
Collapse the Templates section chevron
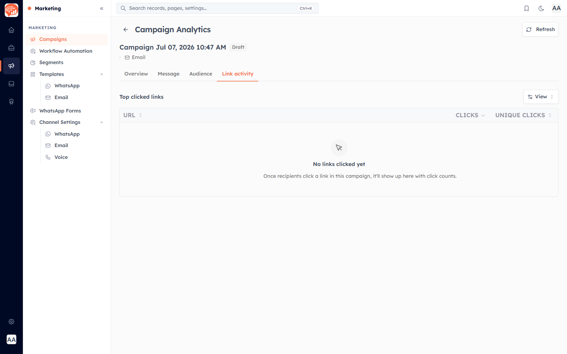[x=102, y=74]
